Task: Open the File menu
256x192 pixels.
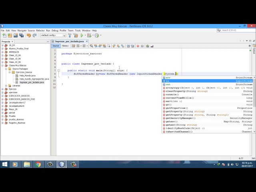Action: 3,30
